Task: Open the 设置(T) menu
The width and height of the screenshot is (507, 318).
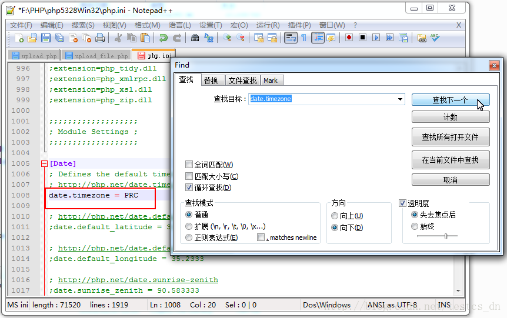Action: [211, 25]
